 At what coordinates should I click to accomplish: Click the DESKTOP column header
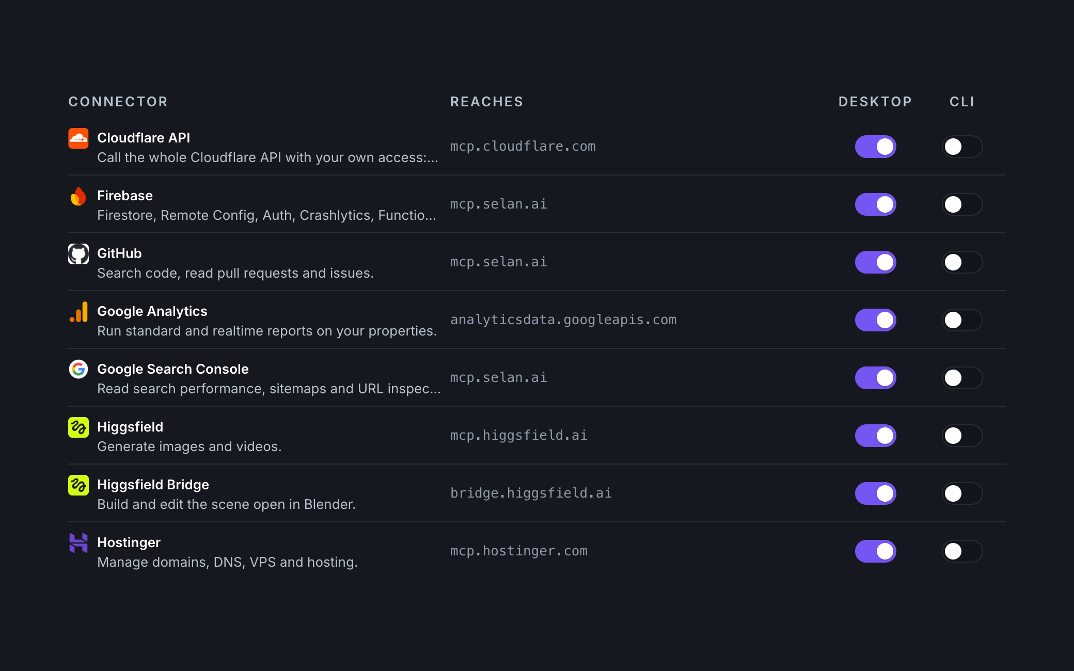pyautogui.click(x=875, y=102)
